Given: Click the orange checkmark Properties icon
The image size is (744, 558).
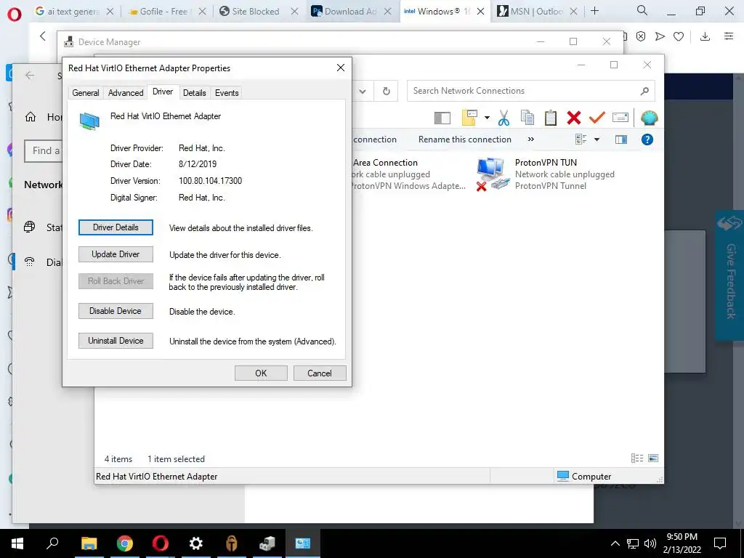Looking at the screenshot, I should tap(597, 117).
